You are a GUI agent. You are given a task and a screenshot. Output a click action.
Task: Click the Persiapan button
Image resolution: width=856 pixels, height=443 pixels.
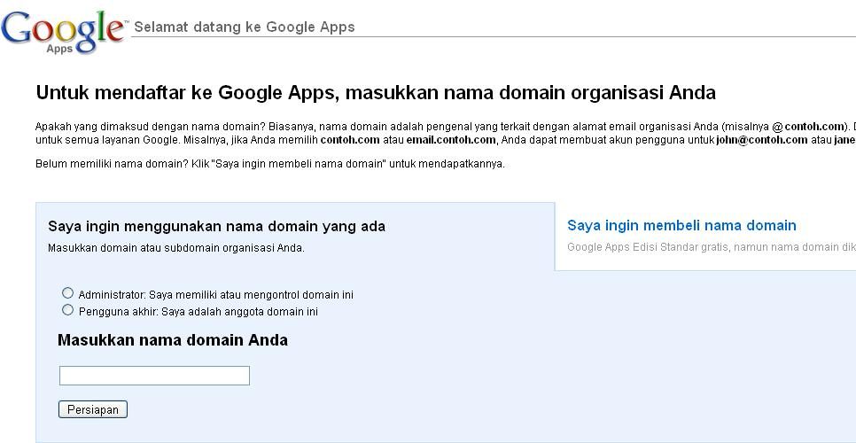93,409
